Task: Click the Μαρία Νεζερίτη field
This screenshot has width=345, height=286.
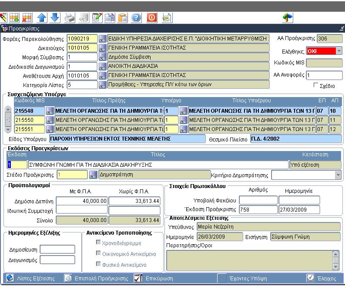Action: pyautogui.click(x=268, y=227)
